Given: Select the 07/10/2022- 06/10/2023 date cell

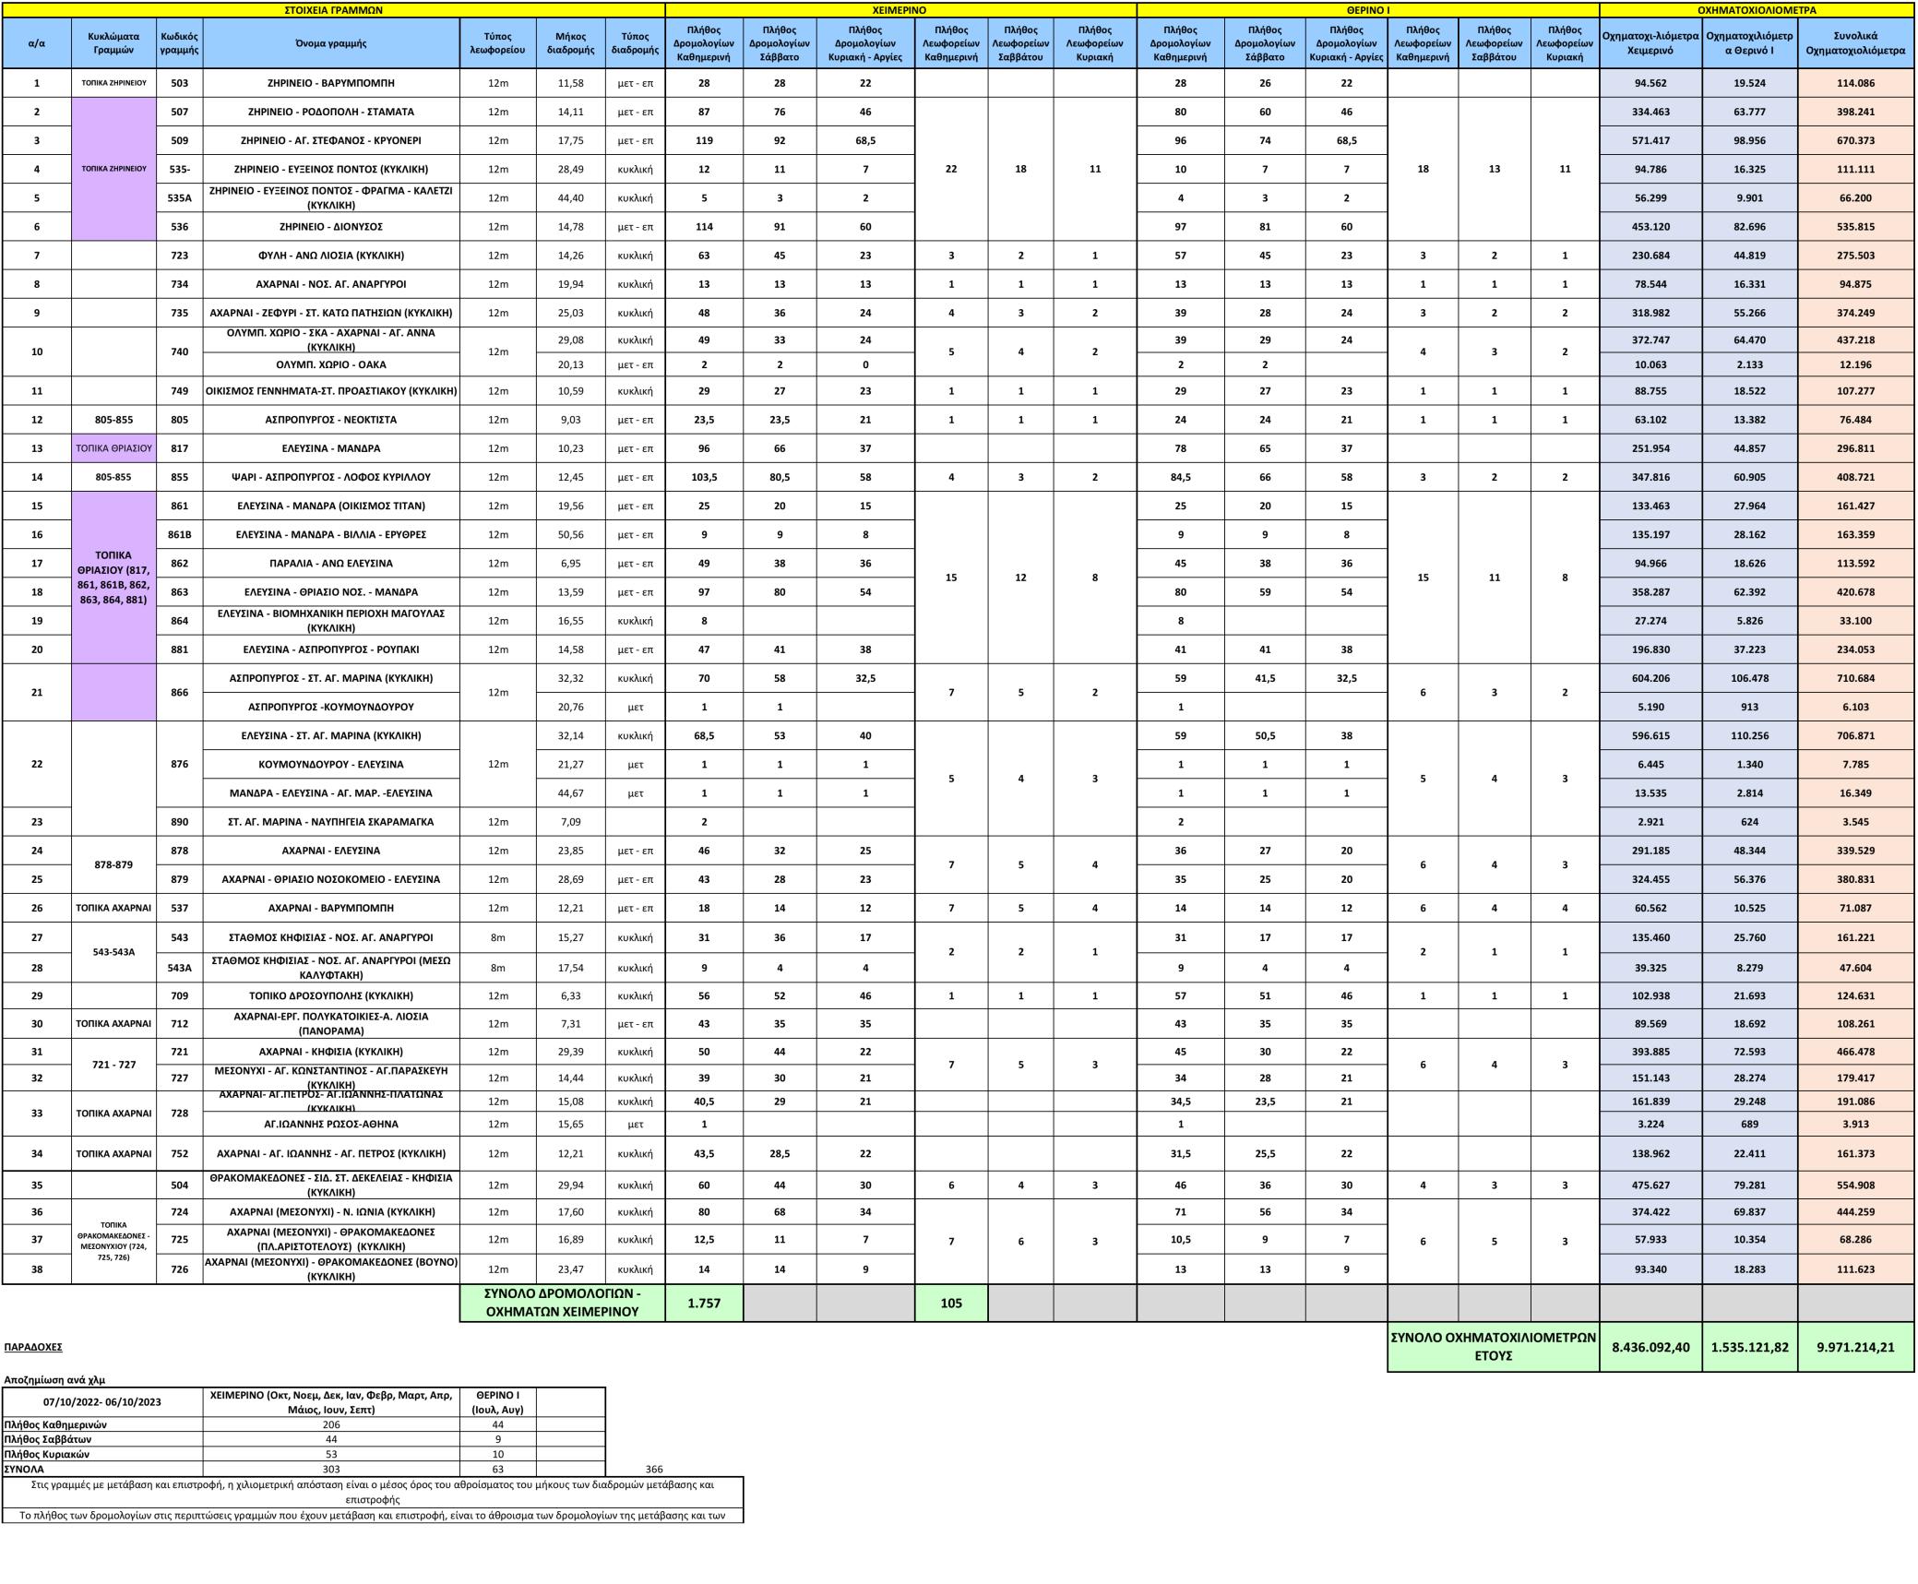Looking at the screenshot, I should point(101,1402).
